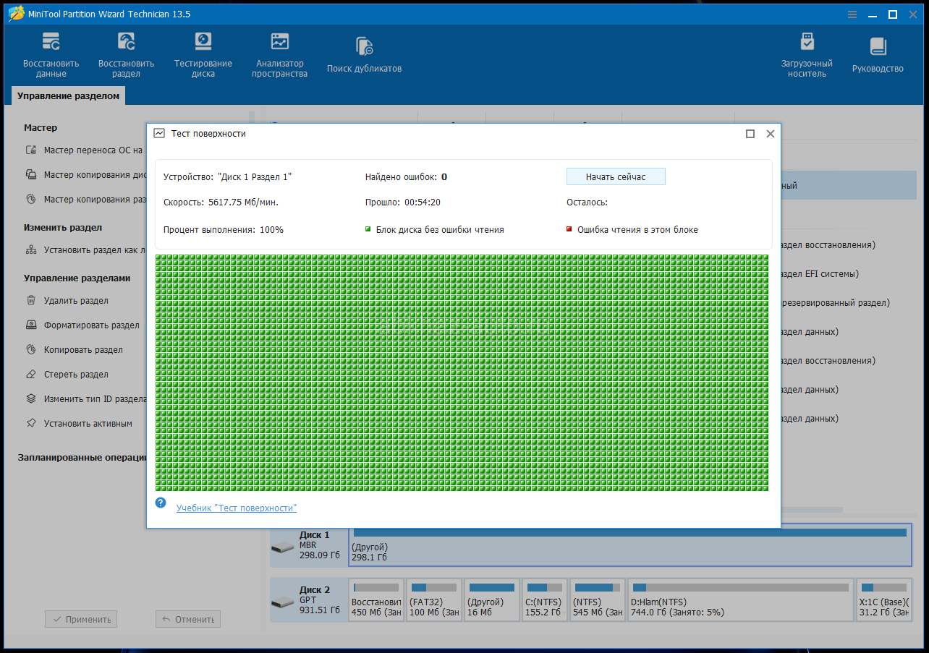Launch Тестирование диска from toolbar

(203, 54)
